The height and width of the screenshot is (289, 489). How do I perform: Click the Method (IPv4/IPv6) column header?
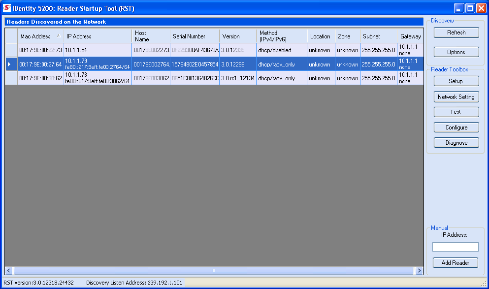pos(282,36)
